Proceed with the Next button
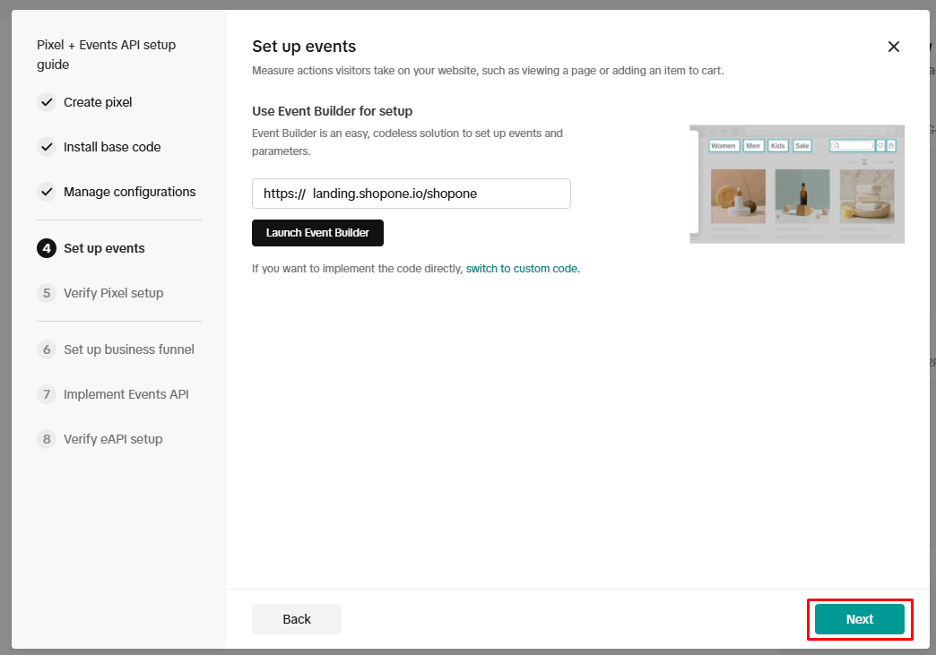The height and width of the screenshot is (655, 936). (859, 619)
